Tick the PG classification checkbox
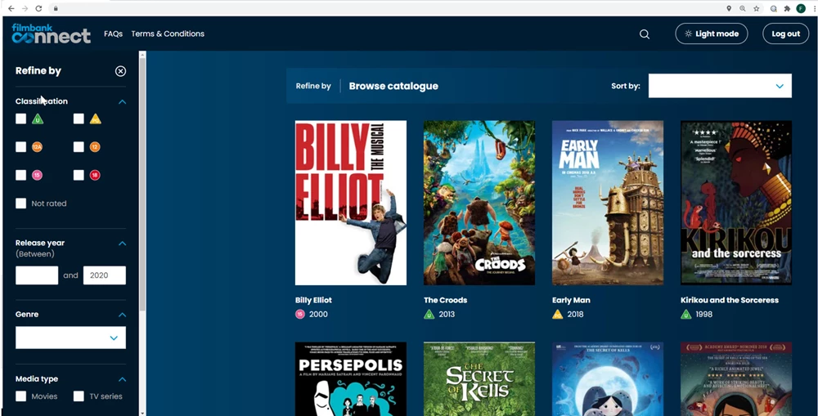 point(79,119)
